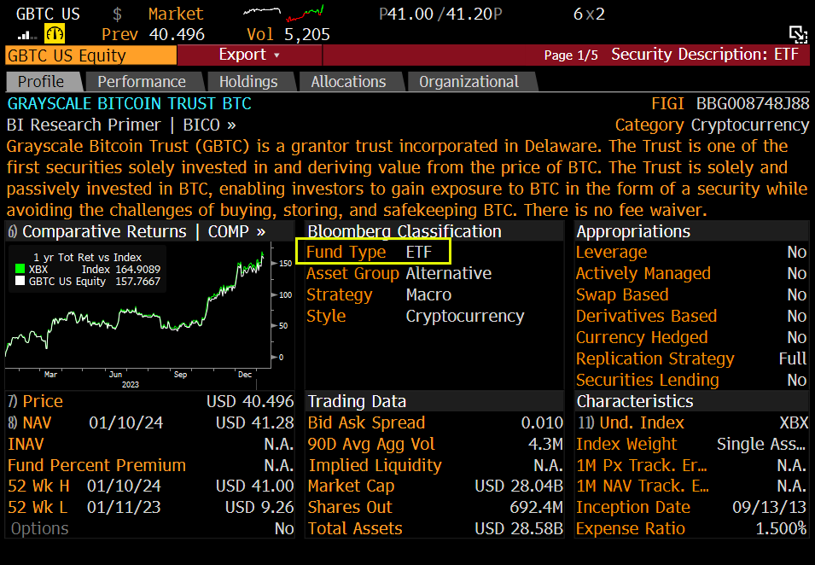Click the 11) shortcut beside Und. Index
This screenshot has width=815, height=565.
coord(584,422)
